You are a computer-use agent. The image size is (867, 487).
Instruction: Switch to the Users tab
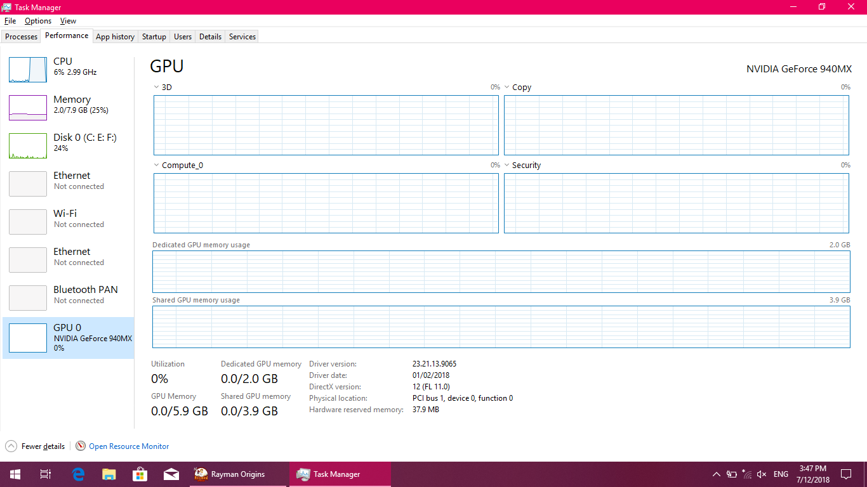pyautogui.click(x=183, y=37)
